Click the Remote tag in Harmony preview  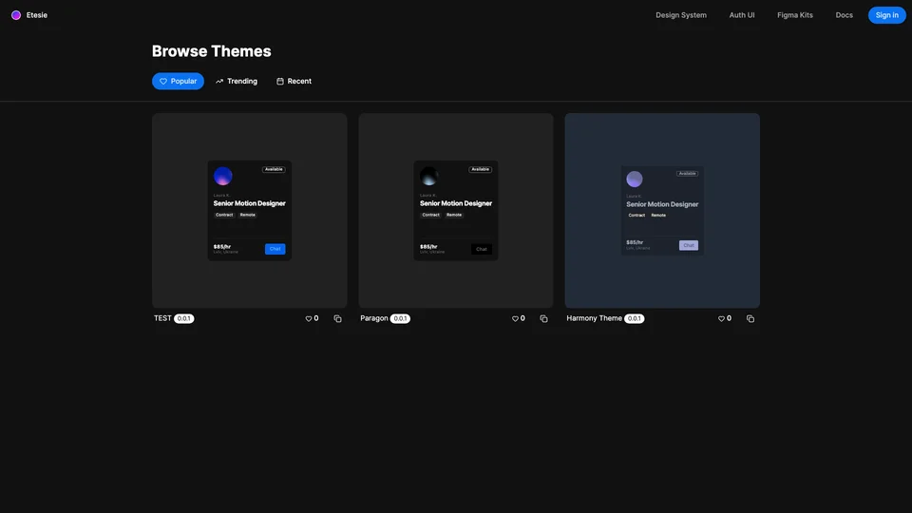(x=658, y=216)
